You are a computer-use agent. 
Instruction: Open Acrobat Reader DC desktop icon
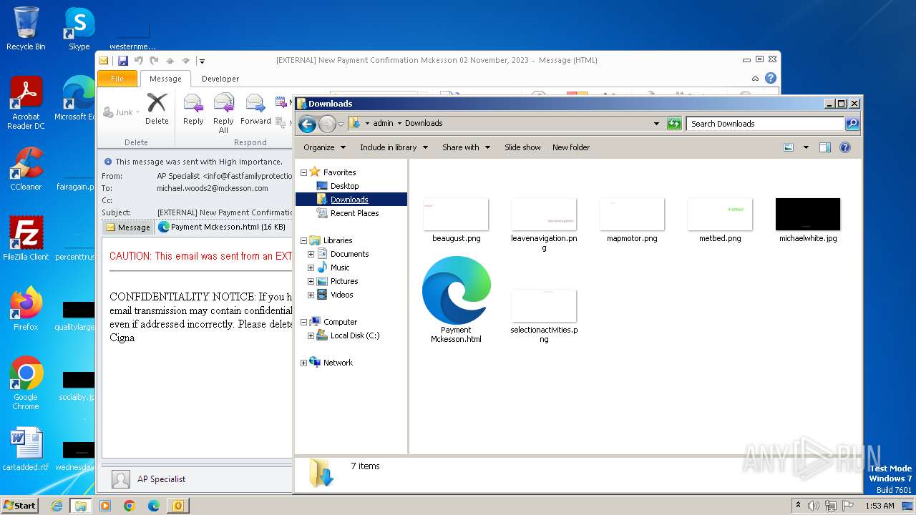[x=26, y=102]
